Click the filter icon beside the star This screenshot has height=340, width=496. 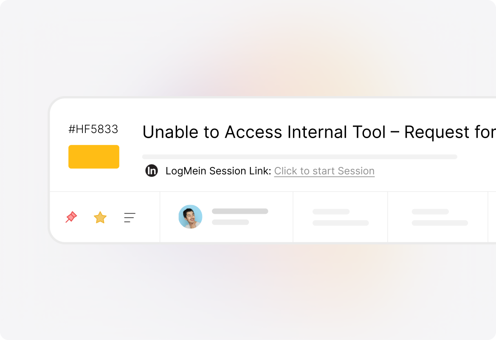(130, 217)
